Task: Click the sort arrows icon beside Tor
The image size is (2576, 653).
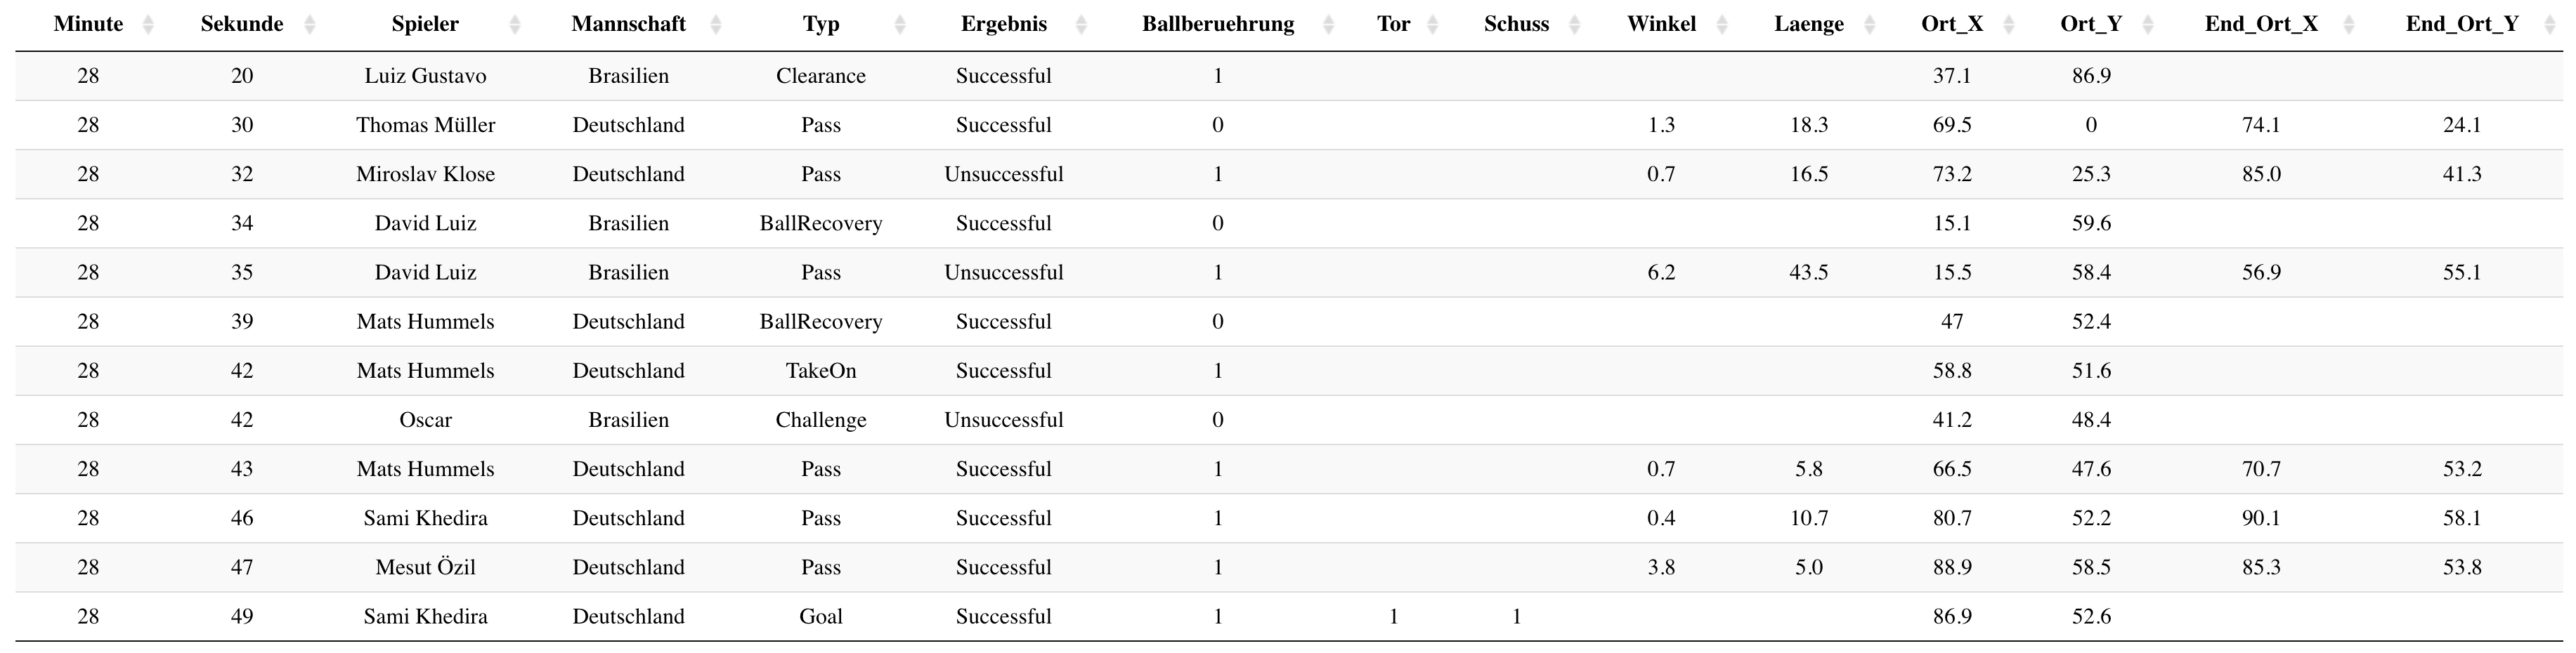Action: pyautogui.click(x=1432, y=25)
